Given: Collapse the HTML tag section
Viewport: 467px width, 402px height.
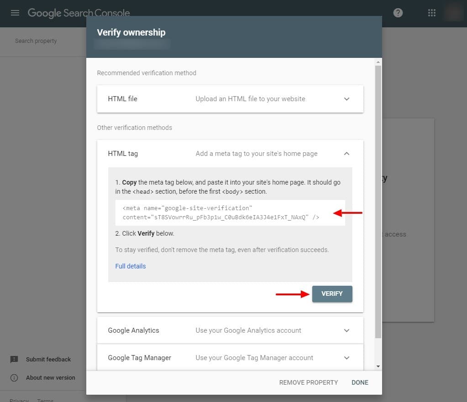Looking at the screenshot, I should 346,154.
